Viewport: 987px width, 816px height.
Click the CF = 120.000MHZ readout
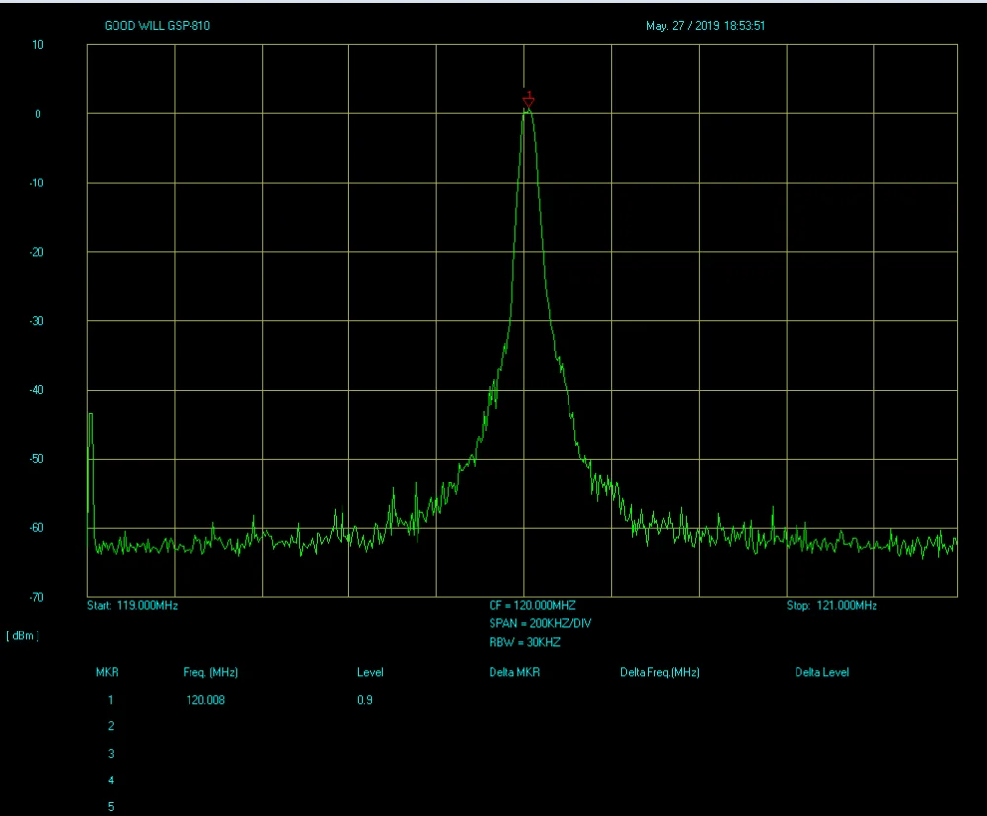click(533, 605)
